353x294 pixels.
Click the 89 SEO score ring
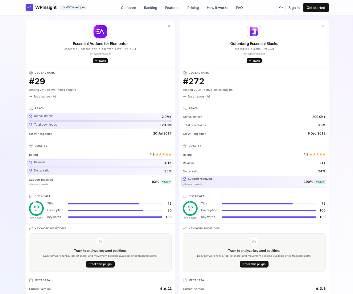click(36, 208)
